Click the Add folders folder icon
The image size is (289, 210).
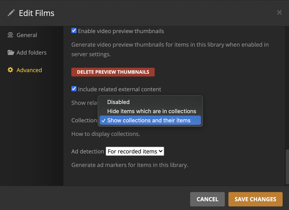(x=11, y=53)
